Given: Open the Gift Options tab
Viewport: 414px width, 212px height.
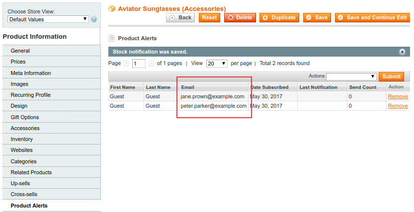Looking at the screenshot, I should (52, 117).
